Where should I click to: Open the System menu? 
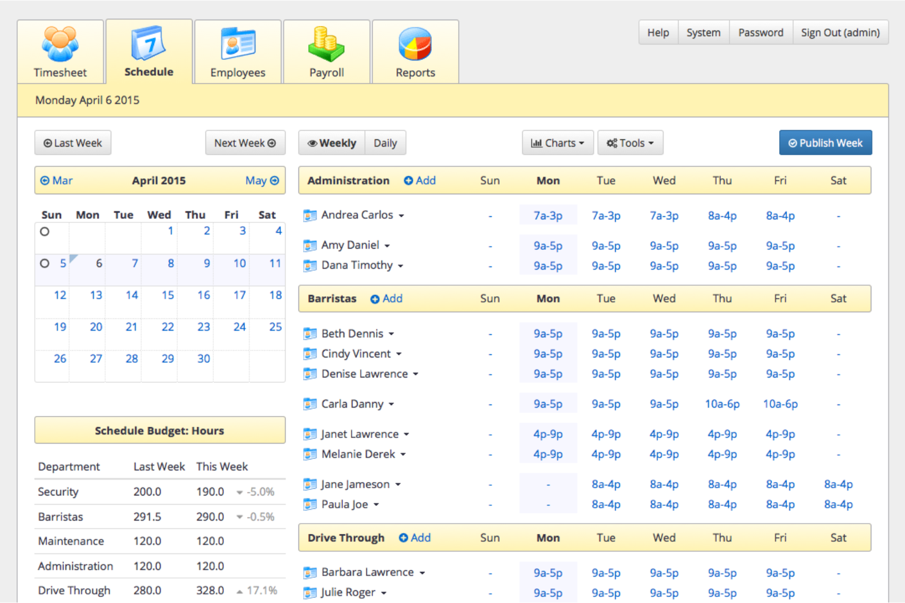coord(703,32)
